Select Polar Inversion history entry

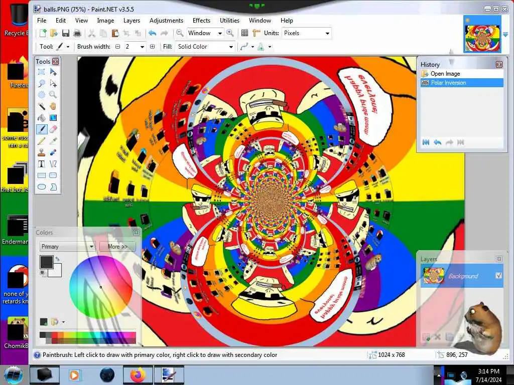(462, 83)
